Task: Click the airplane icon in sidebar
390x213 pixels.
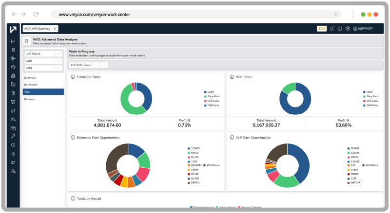Action: click(13, 58)
